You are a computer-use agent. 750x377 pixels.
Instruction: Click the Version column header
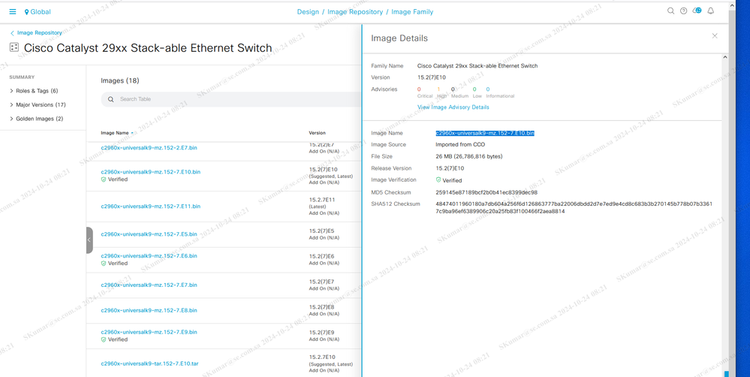point(317,133)
